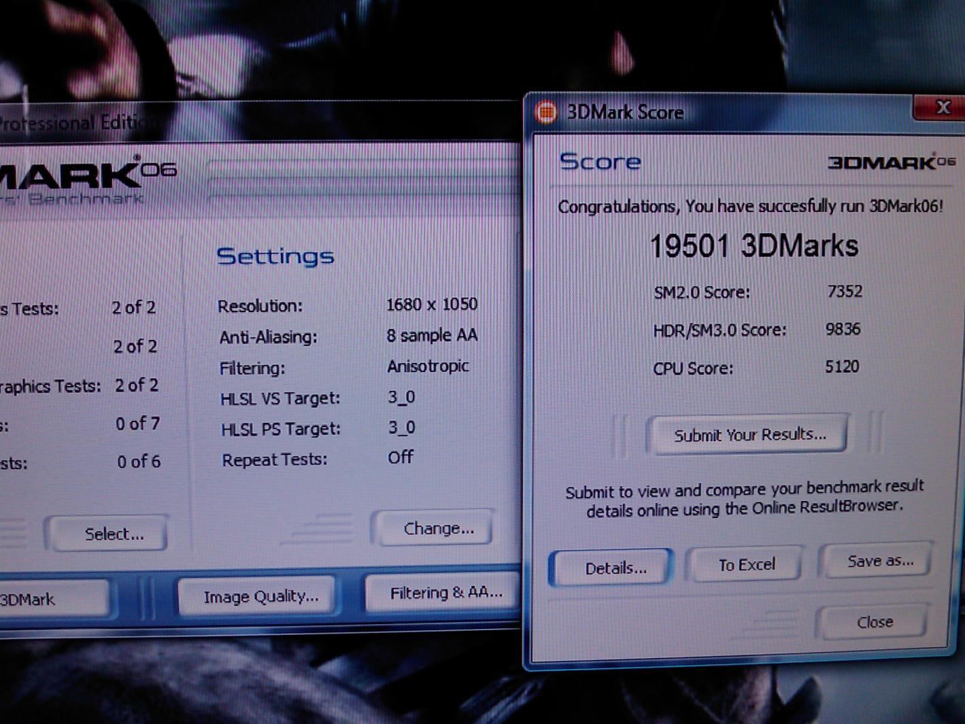
Task: Select HDR/SM3.0 Score value 9836
Action: [843, 329]
